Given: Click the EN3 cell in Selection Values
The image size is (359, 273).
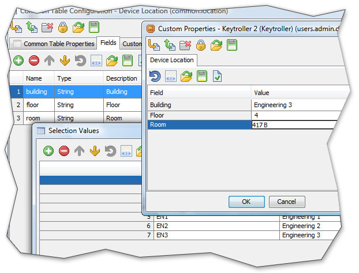Looking at the screenshot, I should 216,235.
